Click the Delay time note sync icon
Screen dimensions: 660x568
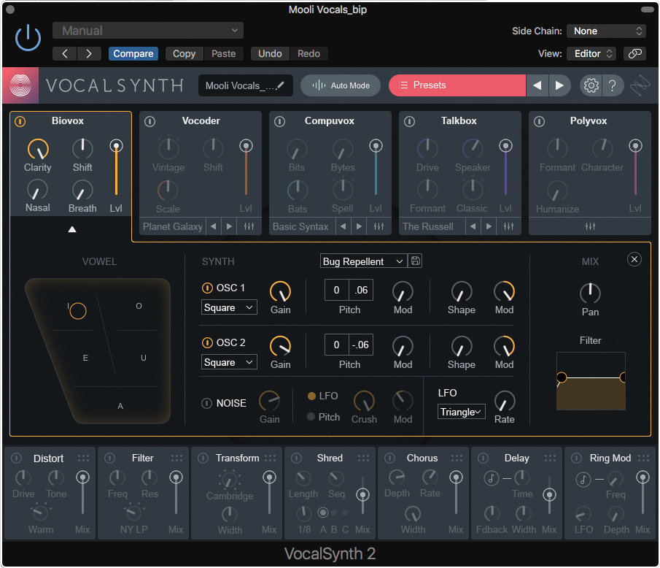click(x=492, y=478)
